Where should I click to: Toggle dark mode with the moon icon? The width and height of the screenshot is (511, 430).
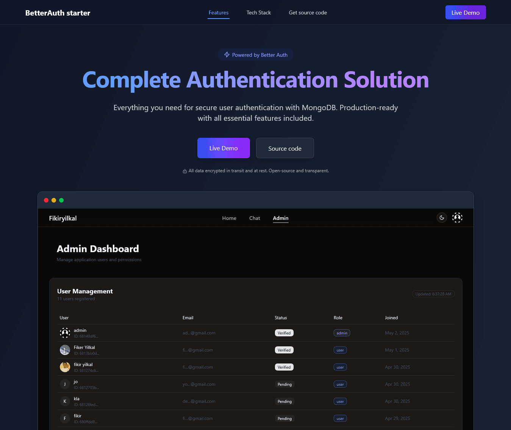tap(441, 218)
